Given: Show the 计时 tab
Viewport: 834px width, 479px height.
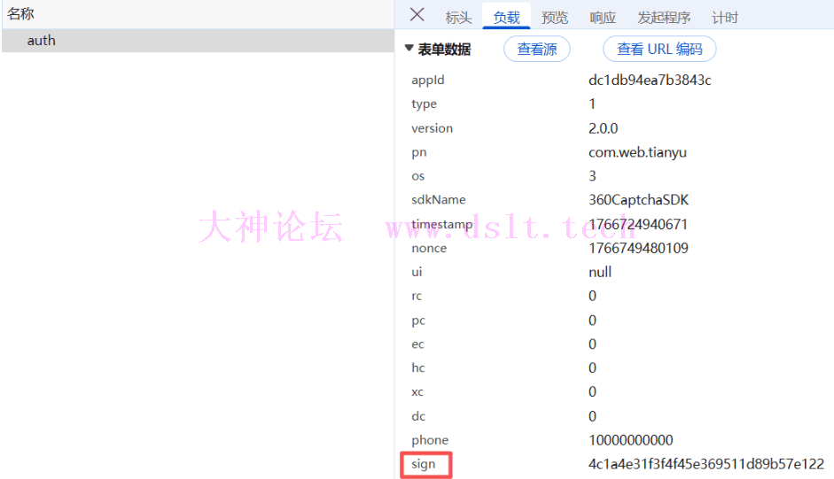Looking at the screenshot, I should tap(724, 18).
